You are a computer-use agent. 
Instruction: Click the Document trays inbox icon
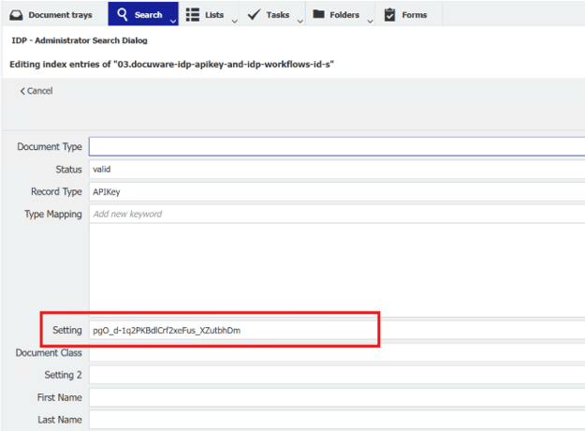[x=16, y=15]
